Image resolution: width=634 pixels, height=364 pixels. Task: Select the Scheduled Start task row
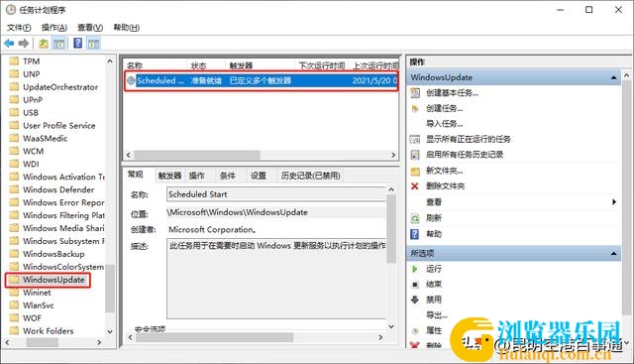coord(262,80)
